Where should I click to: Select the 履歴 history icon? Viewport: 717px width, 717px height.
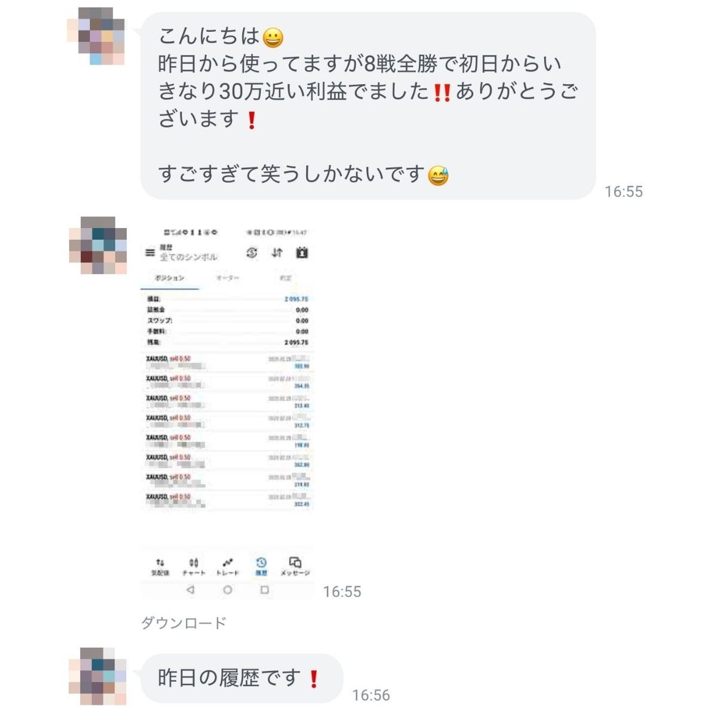tap(261, 566)
